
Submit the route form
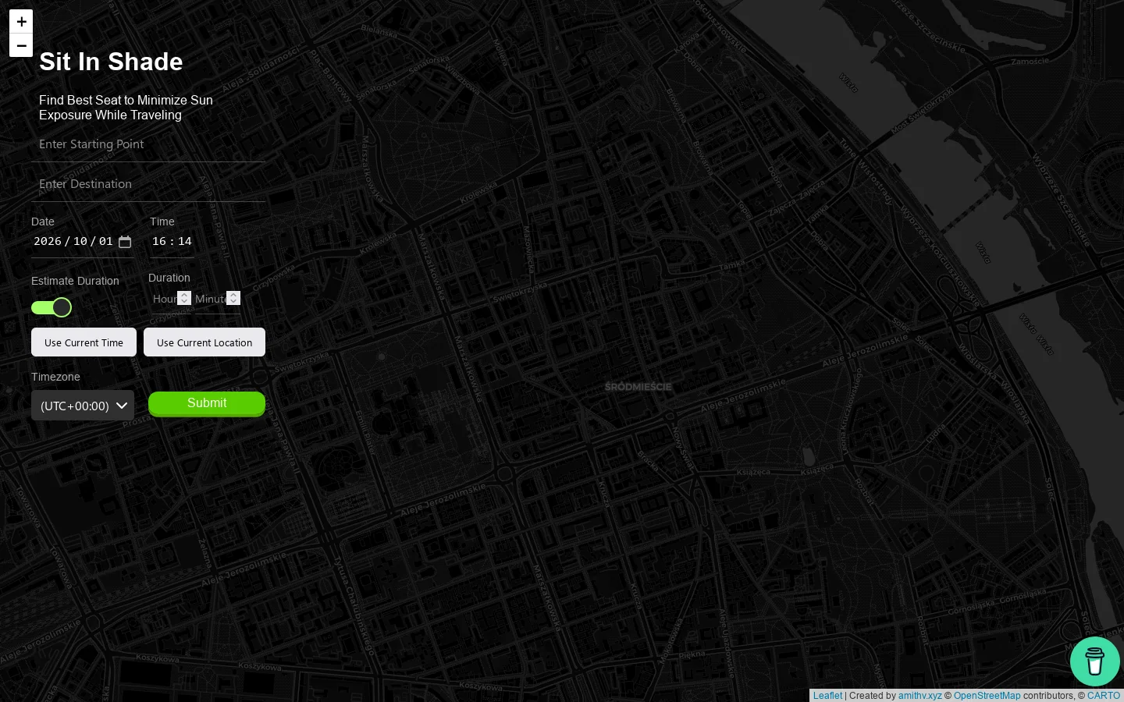pyautogui.click(x=207, y=403)
